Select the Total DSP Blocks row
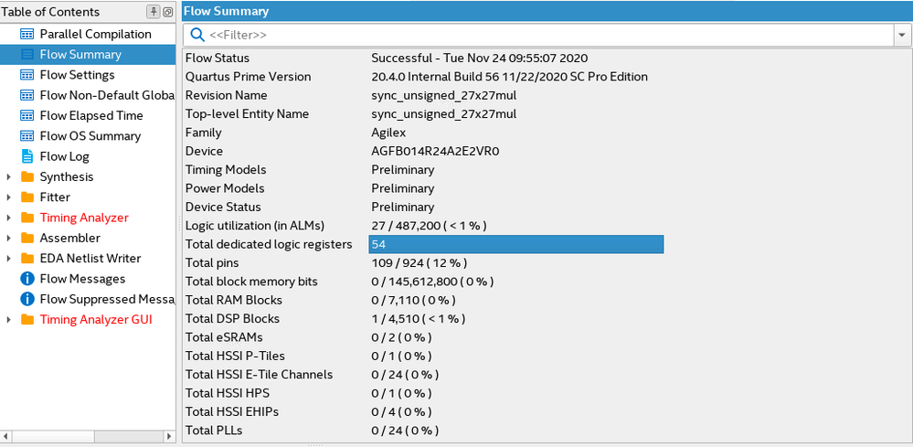 (x=232, y=319)
